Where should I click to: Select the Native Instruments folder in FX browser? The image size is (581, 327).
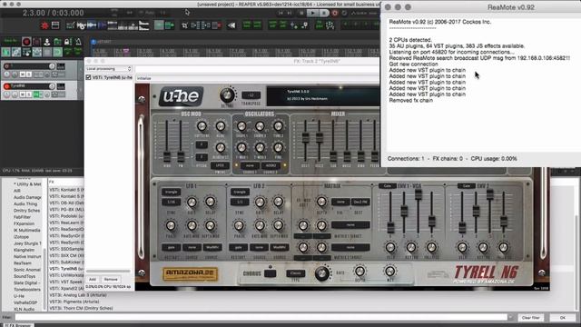tap(27, 256)
